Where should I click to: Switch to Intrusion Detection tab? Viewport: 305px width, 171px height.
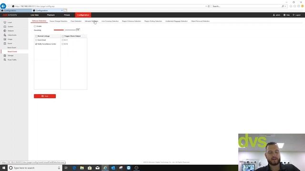[91, 21]
